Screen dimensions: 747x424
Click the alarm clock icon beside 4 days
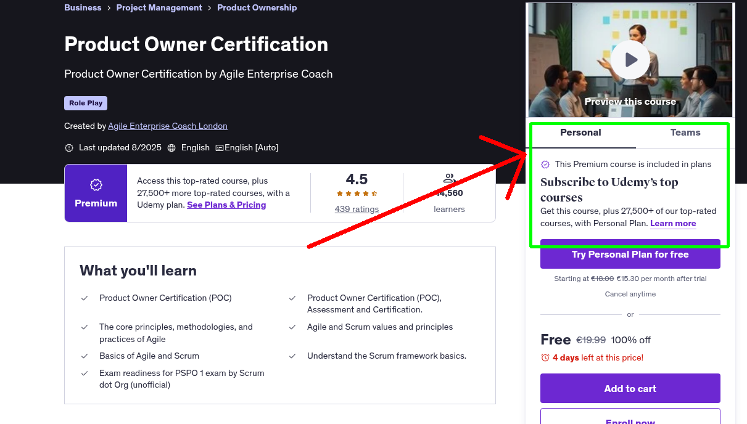click(545, 357)
